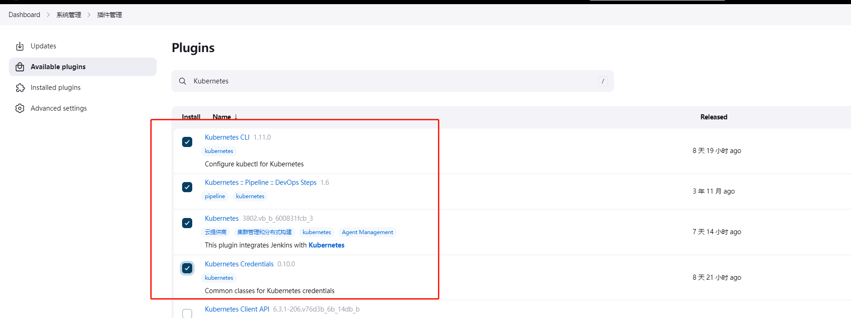Click '7 天 14 小时 ago' release time
The width and height of the screenshot is (851, 318).
click(717, 232)
